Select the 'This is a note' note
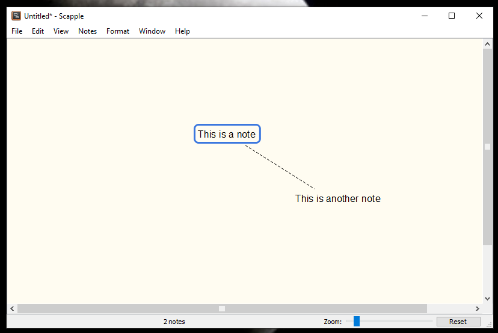 [227, 134]
